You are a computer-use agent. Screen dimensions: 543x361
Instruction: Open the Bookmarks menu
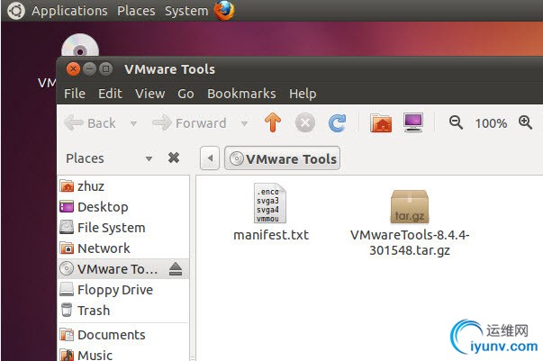click(241, 94)
